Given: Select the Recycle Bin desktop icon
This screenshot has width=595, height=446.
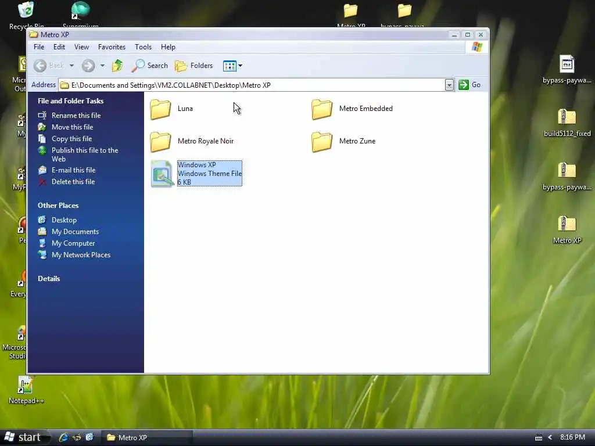Looking at the screenshot, I should (26, 14).
